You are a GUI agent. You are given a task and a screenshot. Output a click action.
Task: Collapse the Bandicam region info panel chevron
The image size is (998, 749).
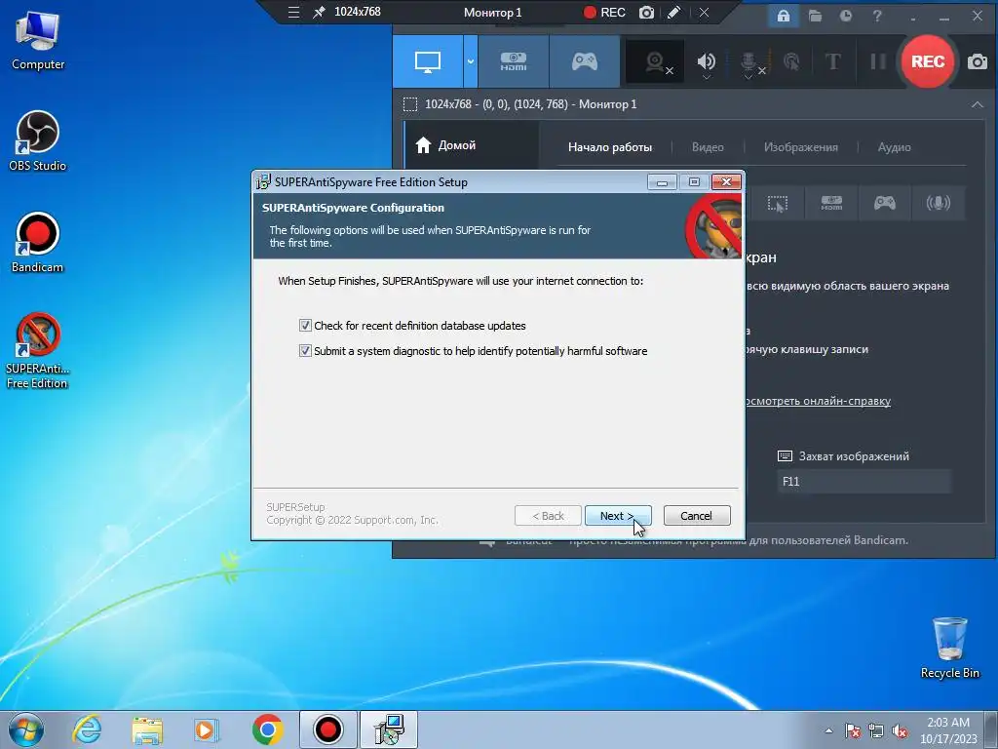tap(977, 104)
